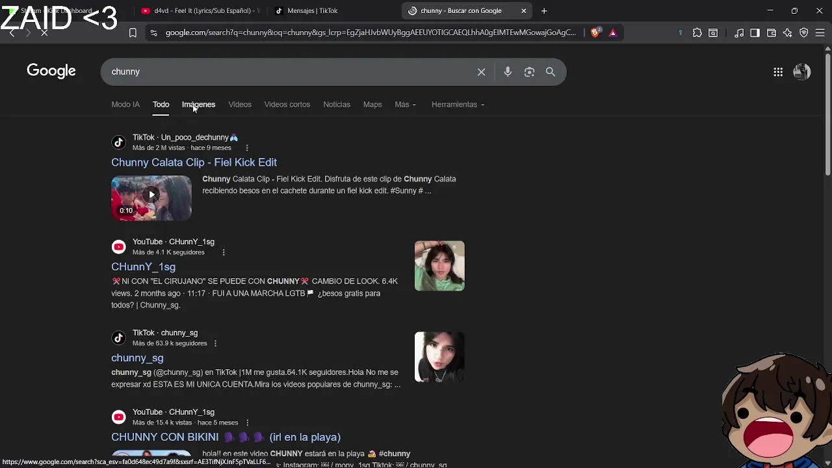Switch to Videos cortos tab
Screen dimensions: 832x468
[x=287, y=105]
